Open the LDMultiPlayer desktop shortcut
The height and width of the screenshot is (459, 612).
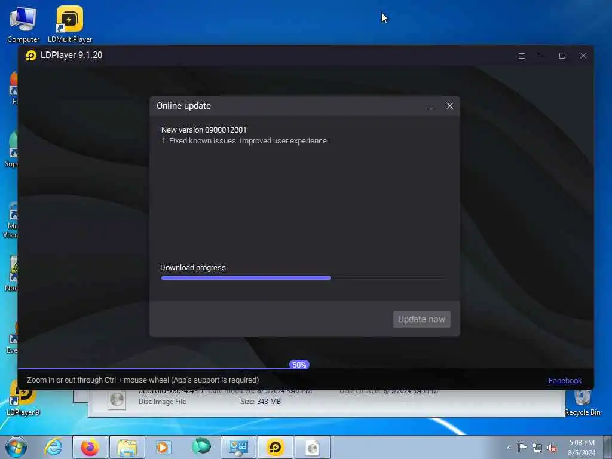point(70,24)
